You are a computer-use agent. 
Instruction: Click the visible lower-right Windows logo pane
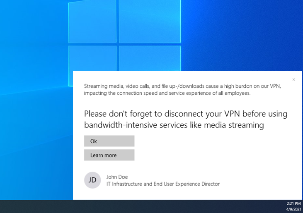tap(150, 58)
